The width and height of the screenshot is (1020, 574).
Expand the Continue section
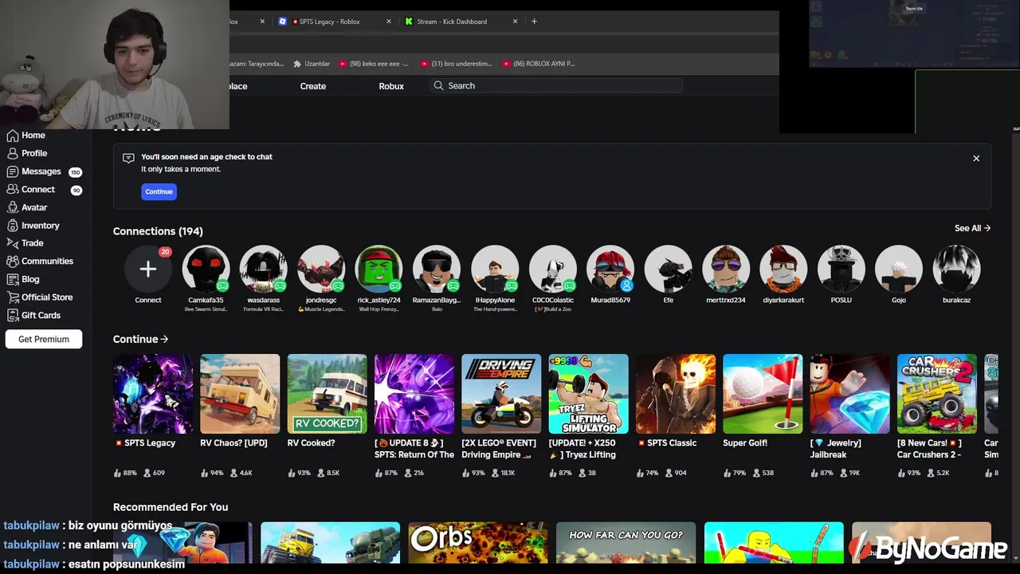click(x=140, y=339)
